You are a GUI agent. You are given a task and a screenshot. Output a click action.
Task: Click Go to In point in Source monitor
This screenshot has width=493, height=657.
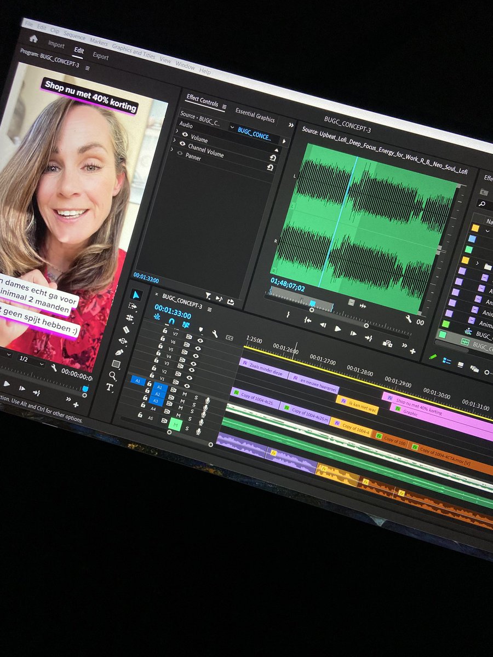[308, 320]
